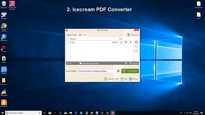
Task: Open Settings in PDF Converter
Action: [134, 79]
